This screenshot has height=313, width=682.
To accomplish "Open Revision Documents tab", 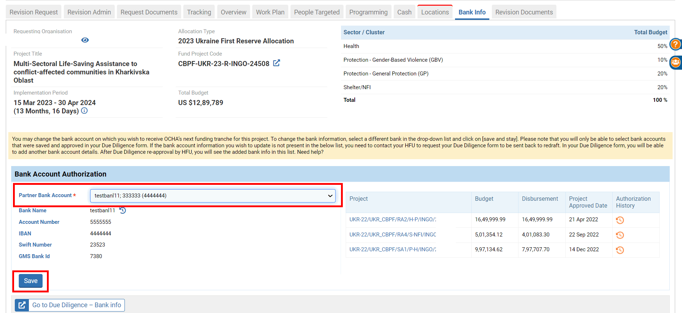I will [524, 12].
